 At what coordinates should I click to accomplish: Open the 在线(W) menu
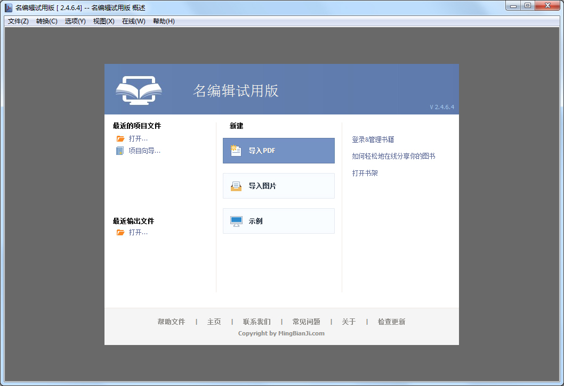[x=133, y=21]
